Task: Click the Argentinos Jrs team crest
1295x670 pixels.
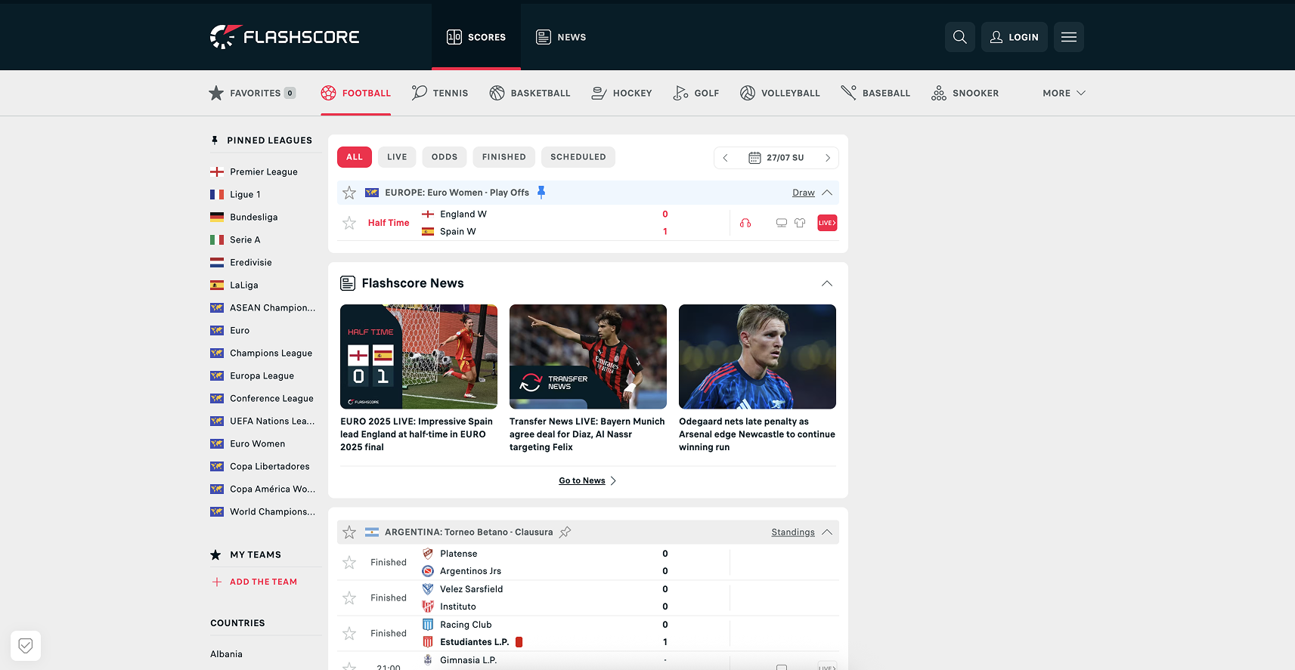Action: pos(428,571)
